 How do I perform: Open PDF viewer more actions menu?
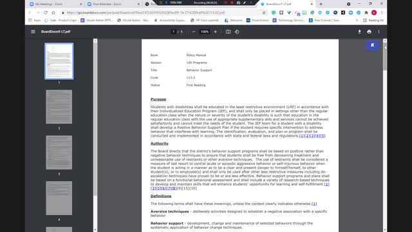379,32
